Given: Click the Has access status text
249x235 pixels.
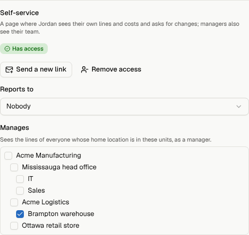Looking at the screenshot, I should pyautogui.click(x=28, y=49).
